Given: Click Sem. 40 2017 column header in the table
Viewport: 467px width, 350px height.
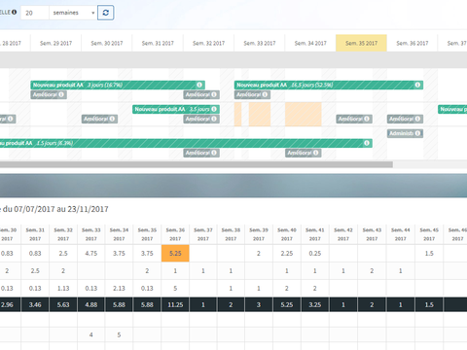Looking at the screenshot, I should [287, 234].
